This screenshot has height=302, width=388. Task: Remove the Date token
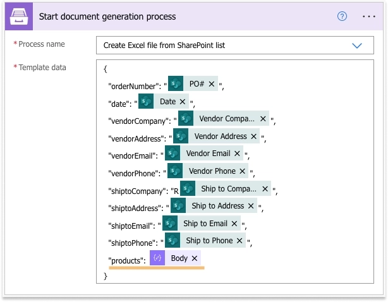coord(183,102)
